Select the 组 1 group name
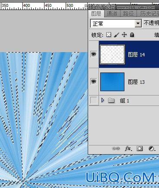The image size is (159, 188). [x=124, y=100]
